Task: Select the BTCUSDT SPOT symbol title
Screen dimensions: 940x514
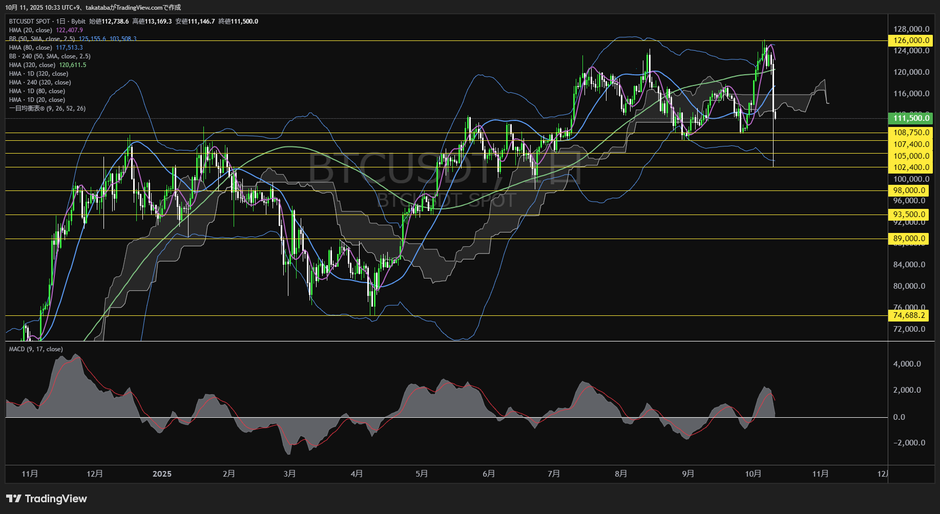Action: point(30,22)
